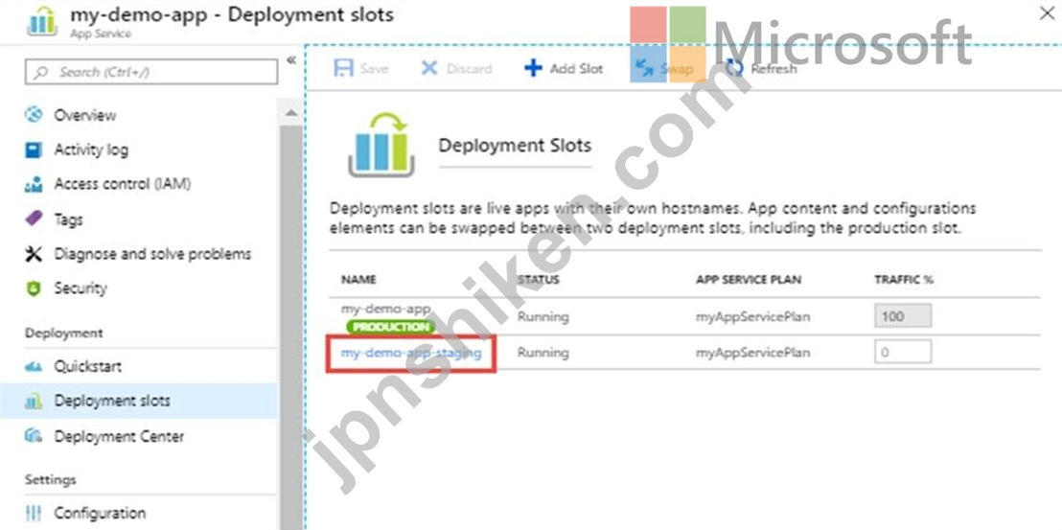This screenshot has width=1062, height=530.
Task: Click myAppServicePlan in the production row
Action: tap(752, 317)
